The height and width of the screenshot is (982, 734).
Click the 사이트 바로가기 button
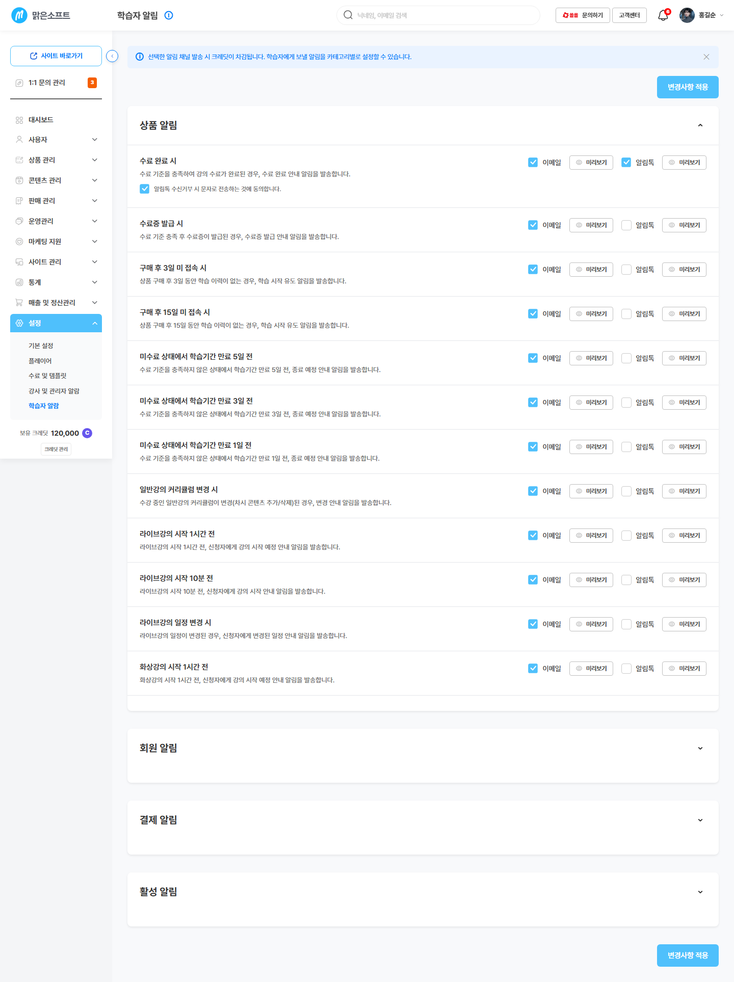click(56, 56)
